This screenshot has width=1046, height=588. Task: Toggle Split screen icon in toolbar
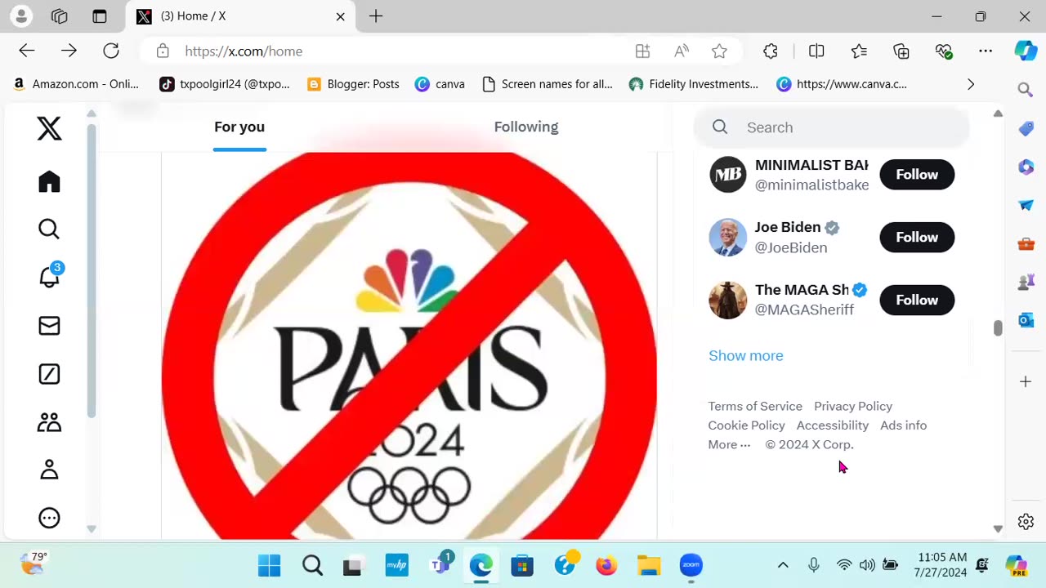click(x=816, y=51)
